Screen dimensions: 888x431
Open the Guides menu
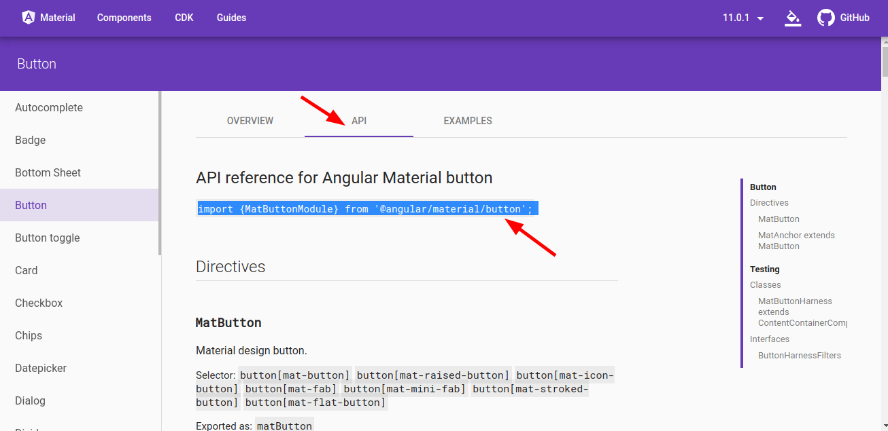pos(231,18)
